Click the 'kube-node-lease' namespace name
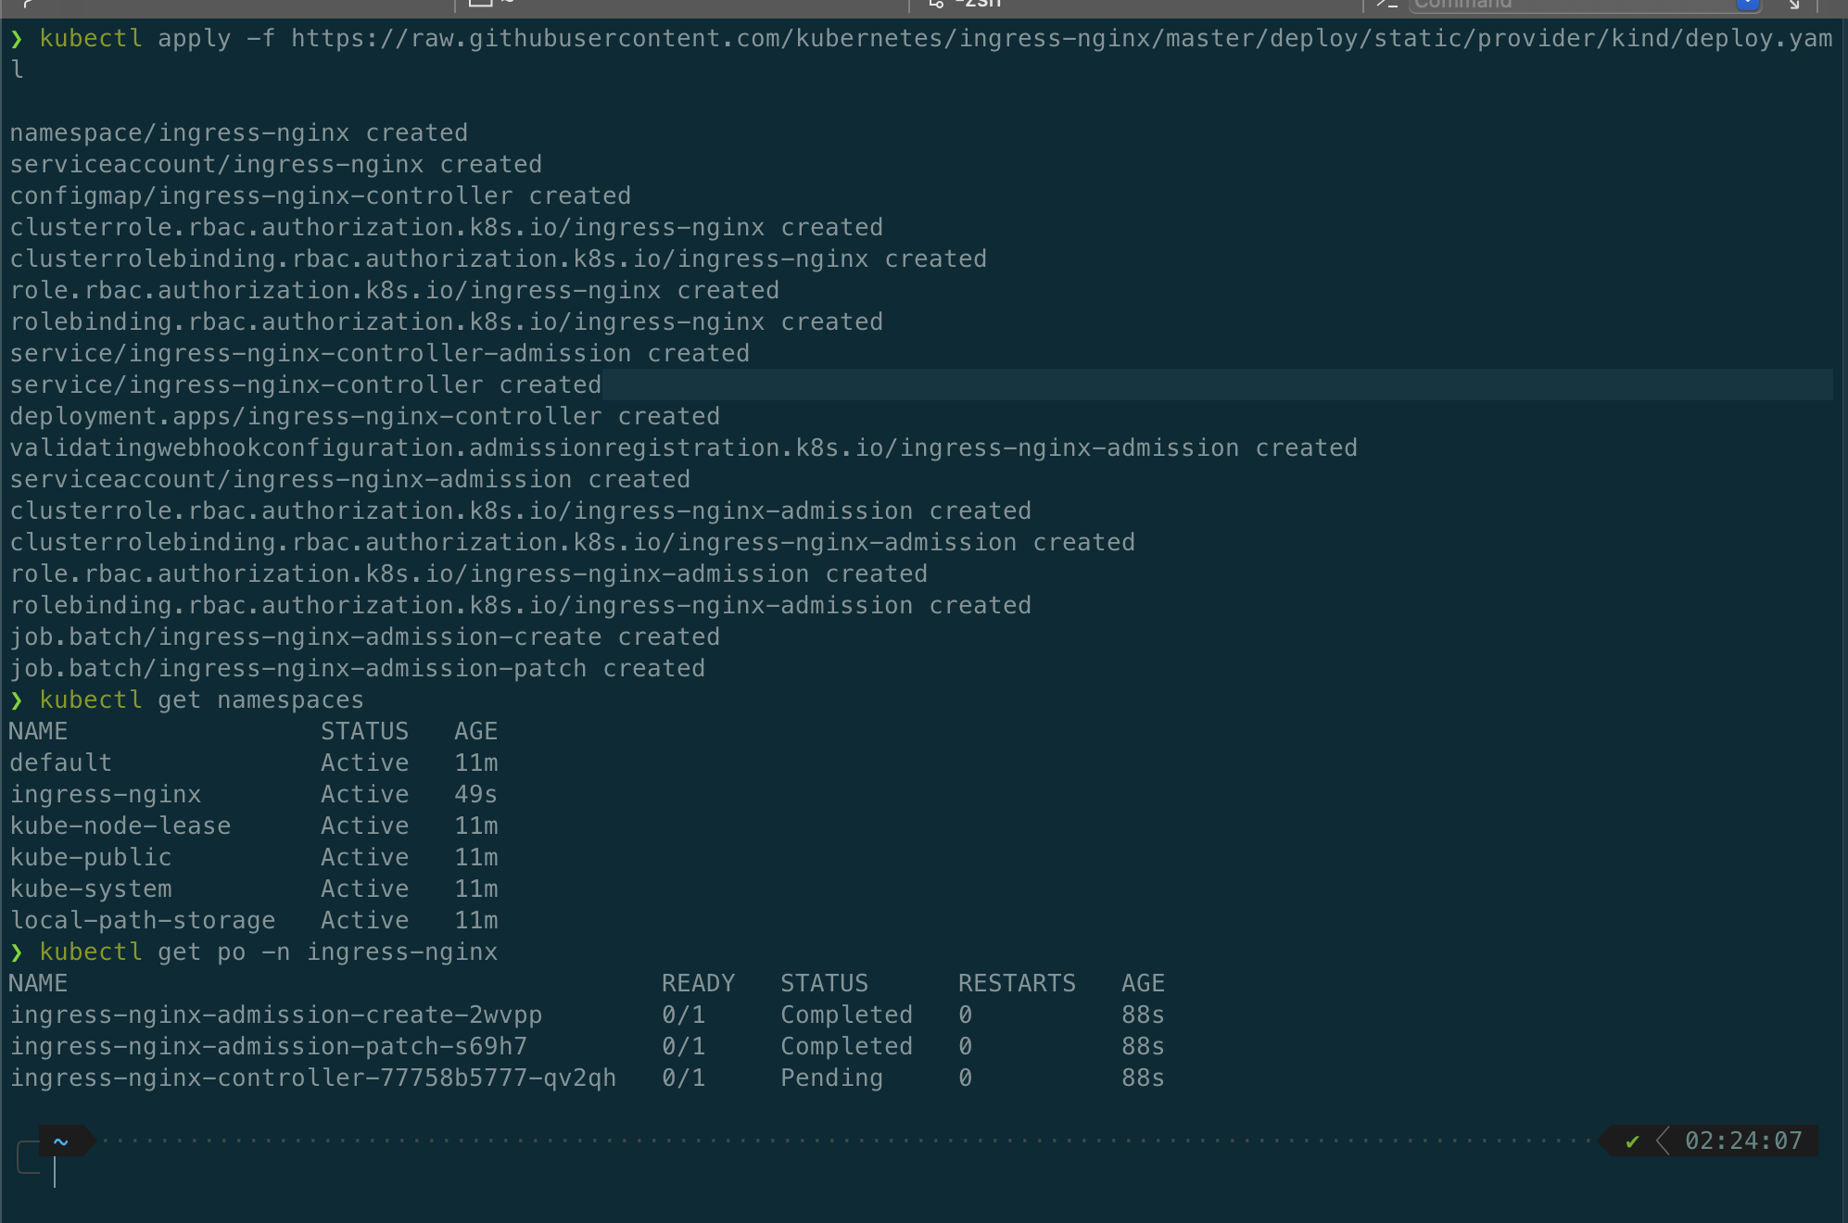Viewport: 1848px width, 1223px height. point(120,826)
